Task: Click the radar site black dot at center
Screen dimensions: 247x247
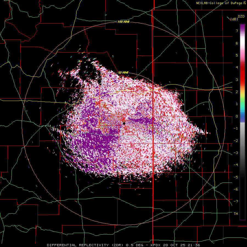Action: point(124,123)
